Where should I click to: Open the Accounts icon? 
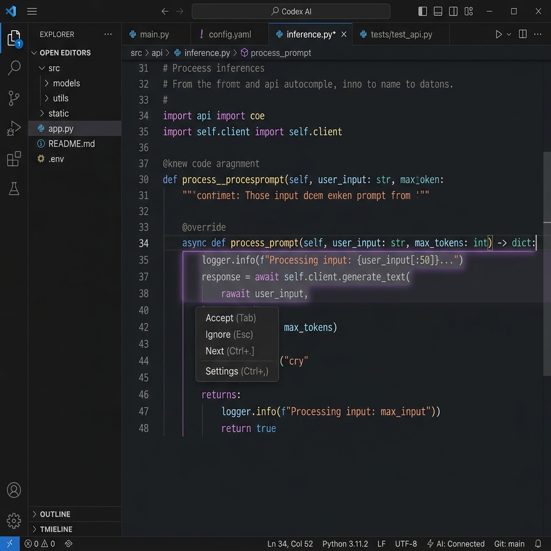tap(14, 490)
